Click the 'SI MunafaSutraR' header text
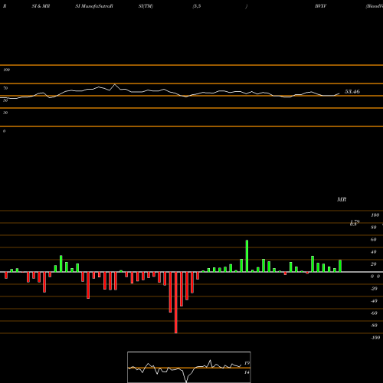 point(94,6)
